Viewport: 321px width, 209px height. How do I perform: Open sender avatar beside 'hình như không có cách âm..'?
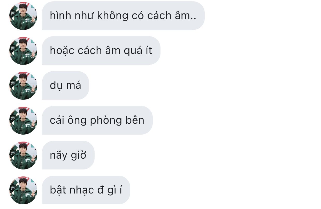[x=23, y=16]
